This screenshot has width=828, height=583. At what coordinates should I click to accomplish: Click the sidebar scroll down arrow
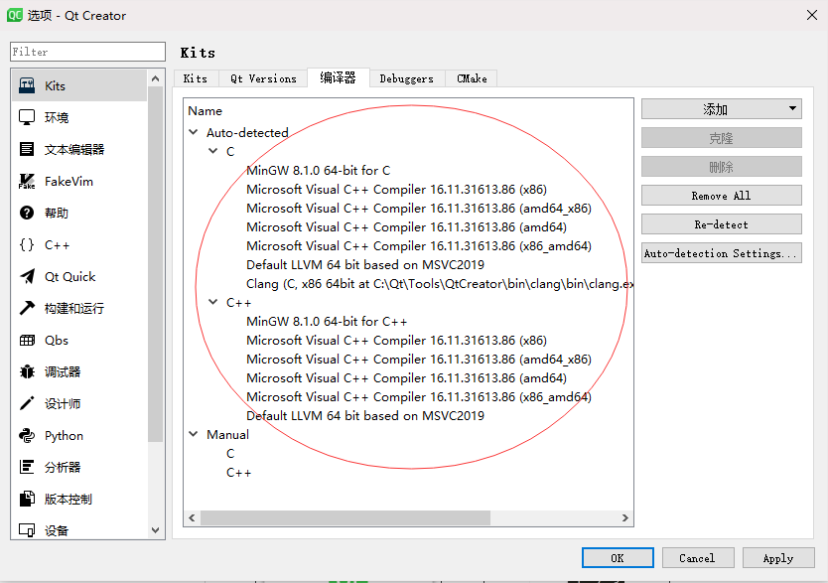click(155, 529)
